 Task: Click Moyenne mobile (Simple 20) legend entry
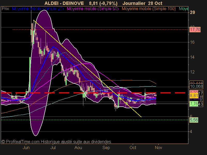coord(38,9)
